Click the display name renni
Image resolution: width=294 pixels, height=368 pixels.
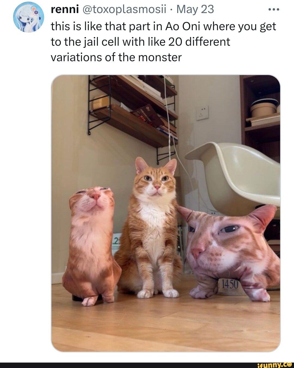coord(65,10)
